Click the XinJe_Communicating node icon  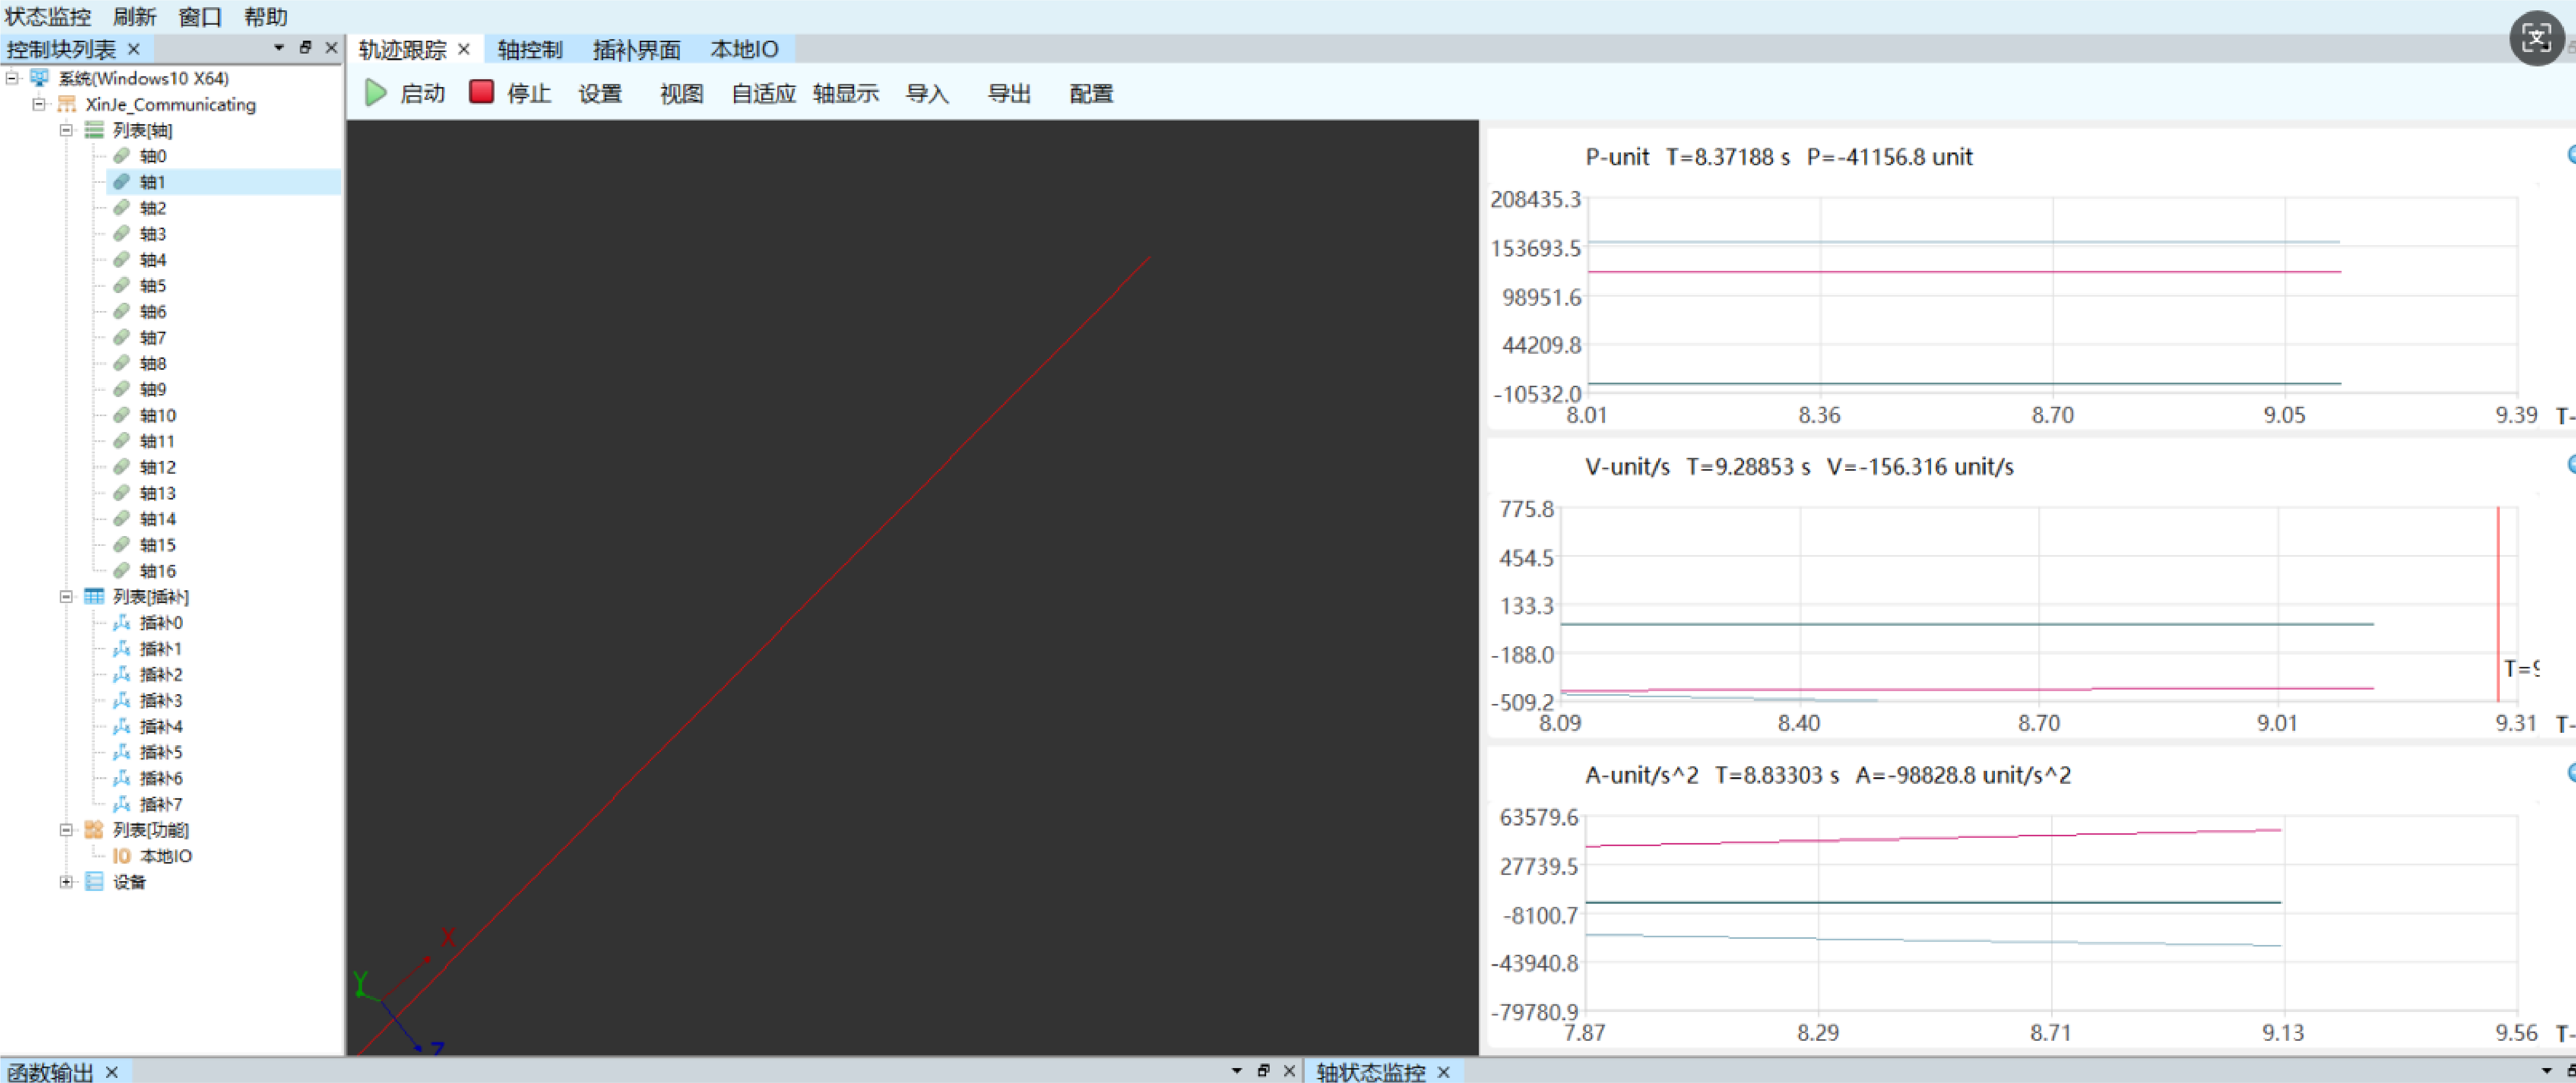[x=67, y=104]
